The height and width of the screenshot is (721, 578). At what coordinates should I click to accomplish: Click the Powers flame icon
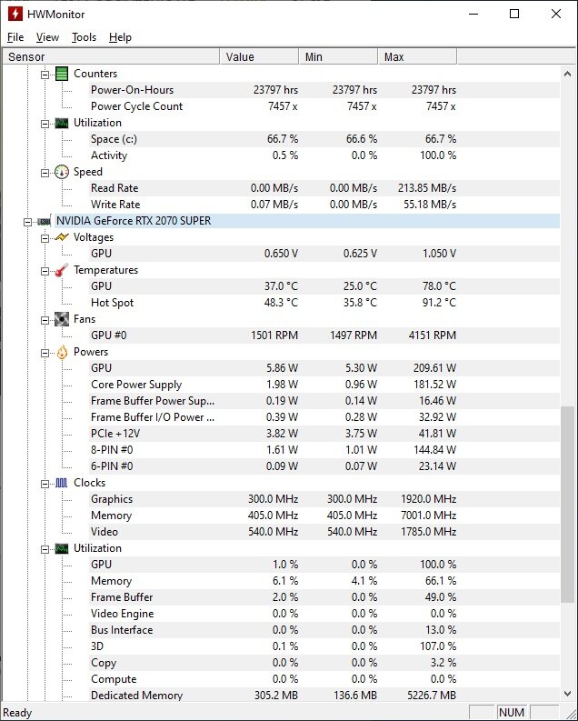tap(62, 352)
